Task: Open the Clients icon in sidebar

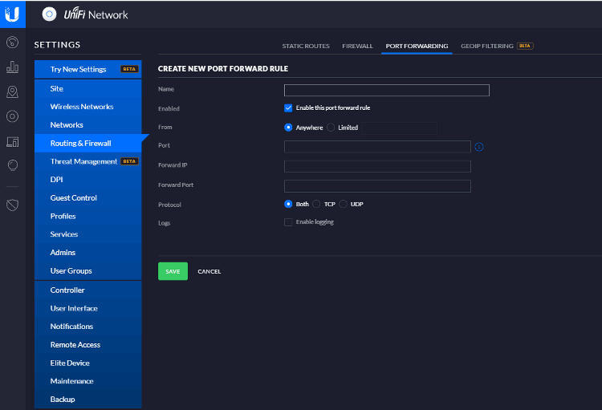Action: click(x=12, y=141)
